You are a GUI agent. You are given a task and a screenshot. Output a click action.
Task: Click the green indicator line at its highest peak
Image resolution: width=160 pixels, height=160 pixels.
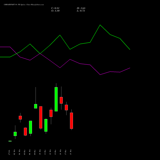[100, 25]
